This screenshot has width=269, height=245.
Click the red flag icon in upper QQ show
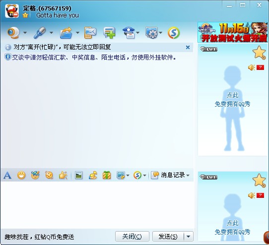pyautogui.click(x=260, y=67)
